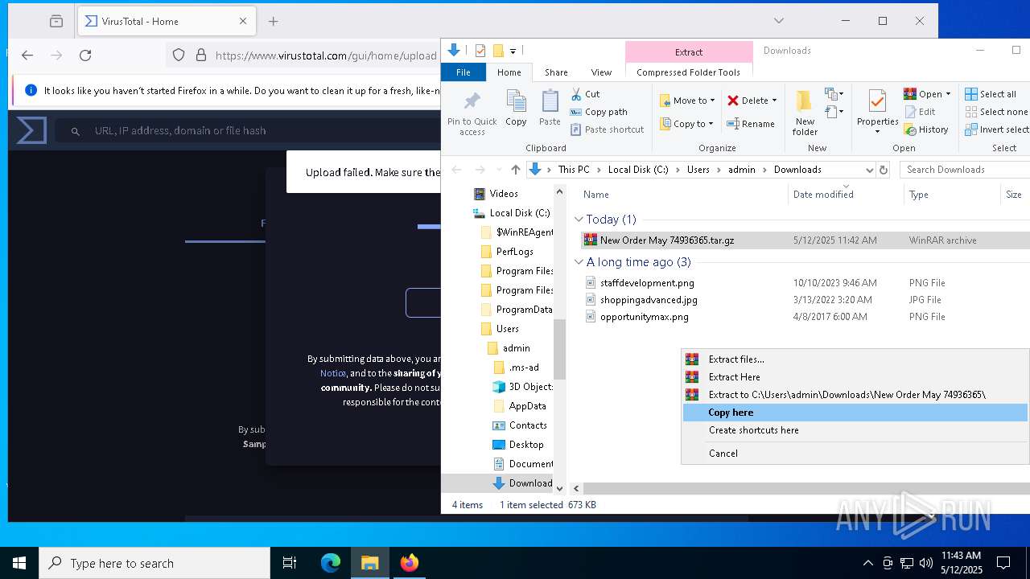Choose Create shortcuts here
1030x579 pixels.
coord(855,430)
